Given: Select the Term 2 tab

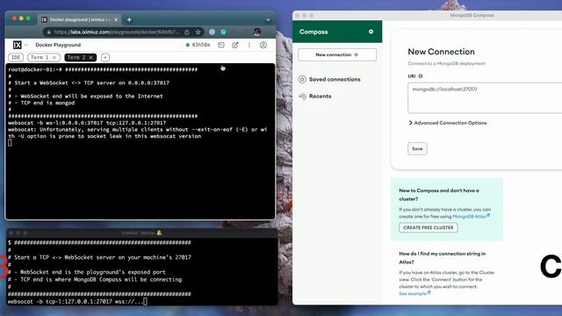Looking at the screenshot, I should coord(80,57).
